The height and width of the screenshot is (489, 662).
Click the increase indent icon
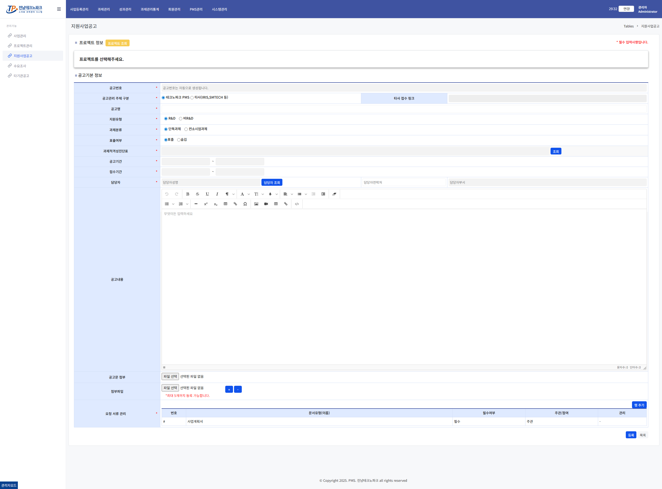click(323, 194)
